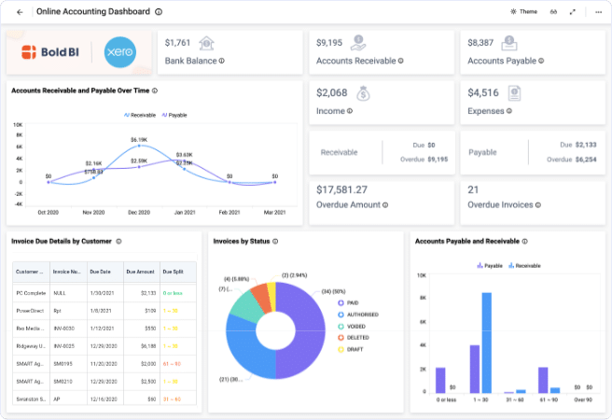Viewport: 612px width, 420px height.
Task: Sort by Customer column header
Action: click(31, 272)
